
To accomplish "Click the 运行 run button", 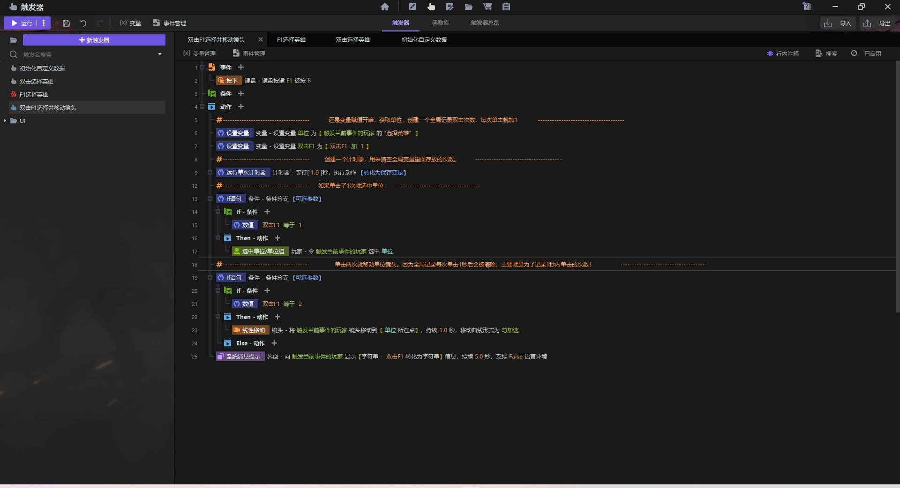I will [22, 23].
